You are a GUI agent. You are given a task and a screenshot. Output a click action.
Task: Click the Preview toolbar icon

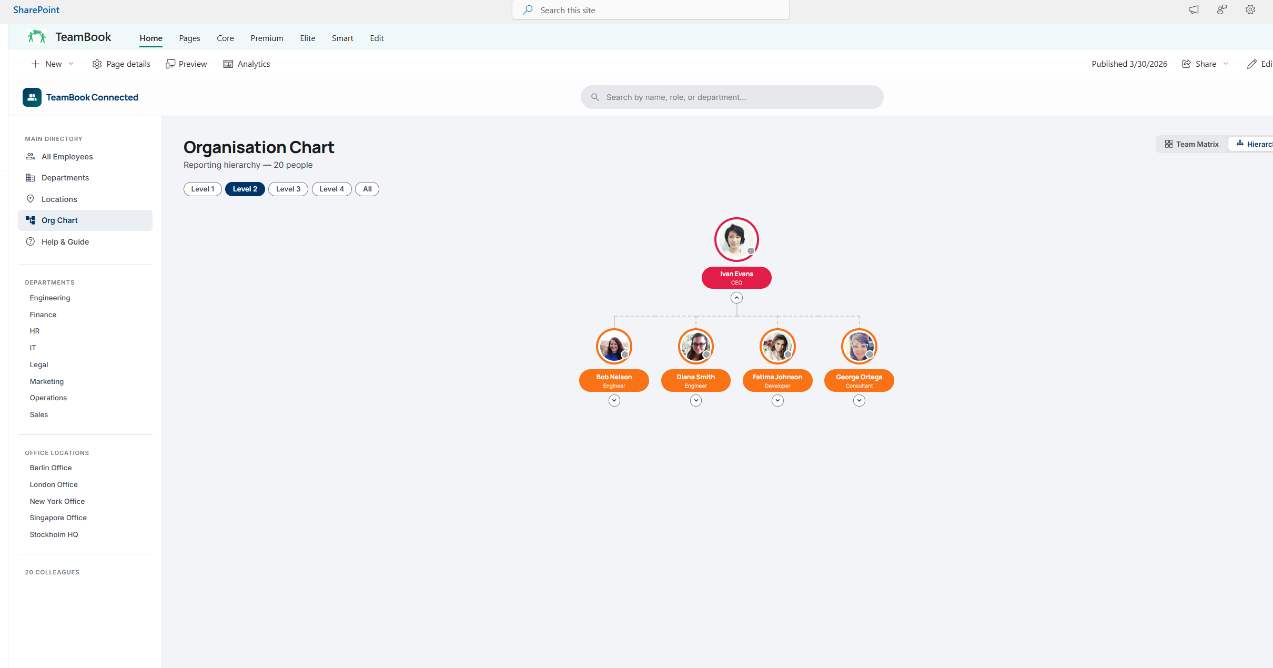pos(170,64)
